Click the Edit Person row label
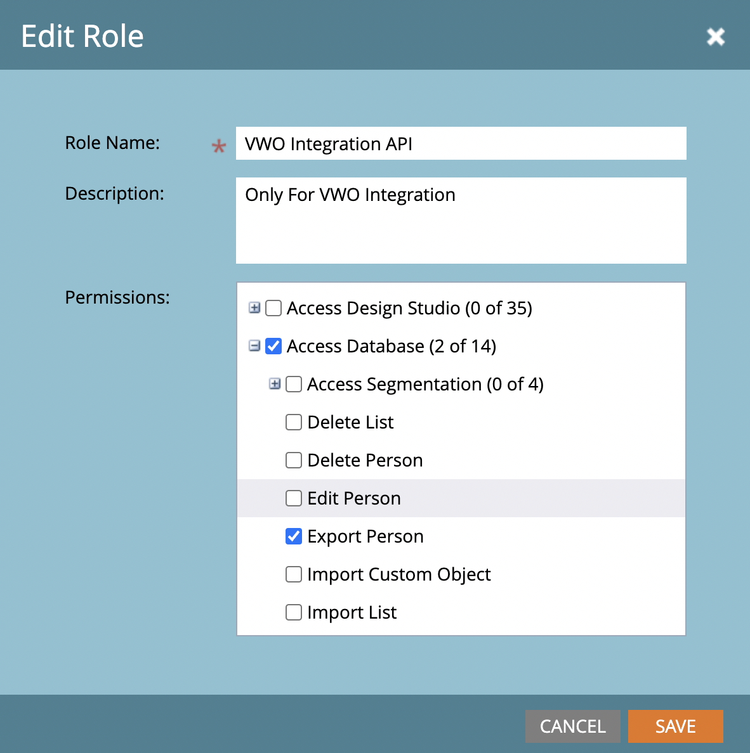This screenshot has height=753, width=750. tap(354, 498)
